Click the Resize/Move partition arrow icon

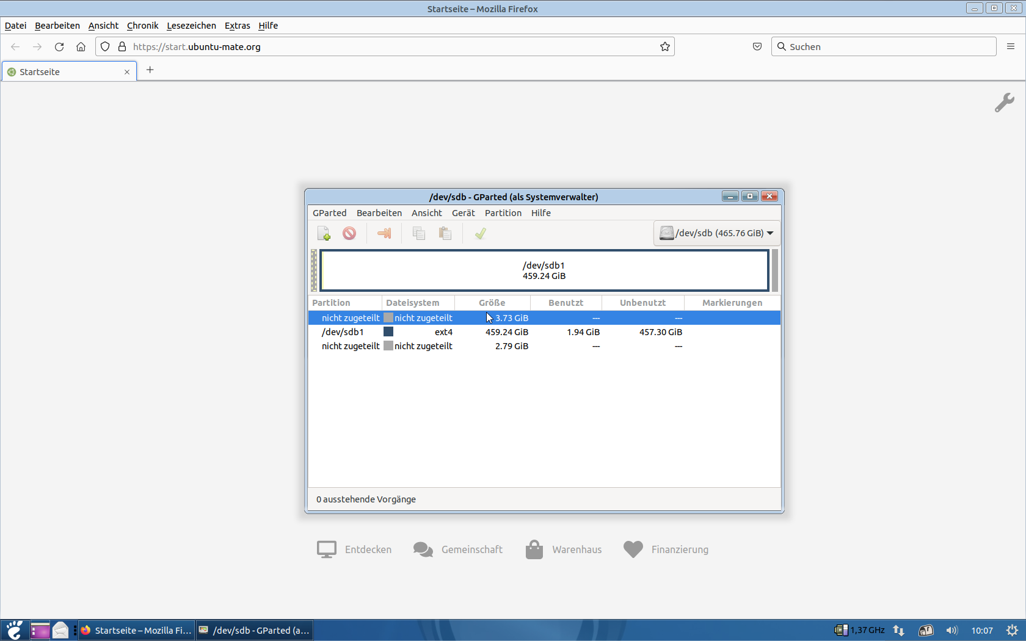click(x=384, y=233)
